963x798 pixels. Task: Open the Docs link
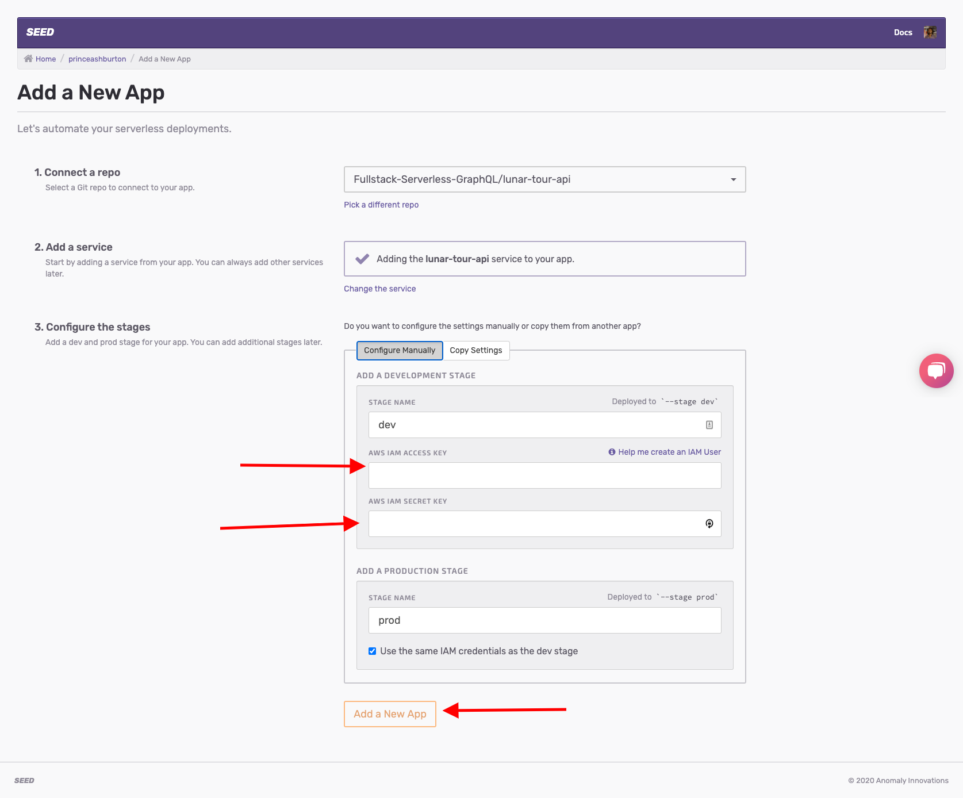903,32
